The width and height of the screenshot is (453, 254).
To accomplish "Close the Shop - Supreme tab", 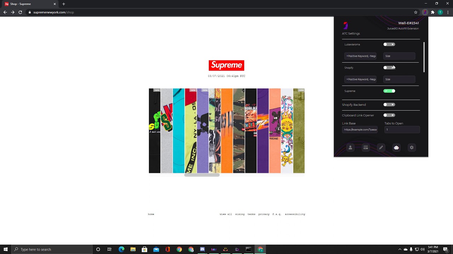I will coord(55,4).
